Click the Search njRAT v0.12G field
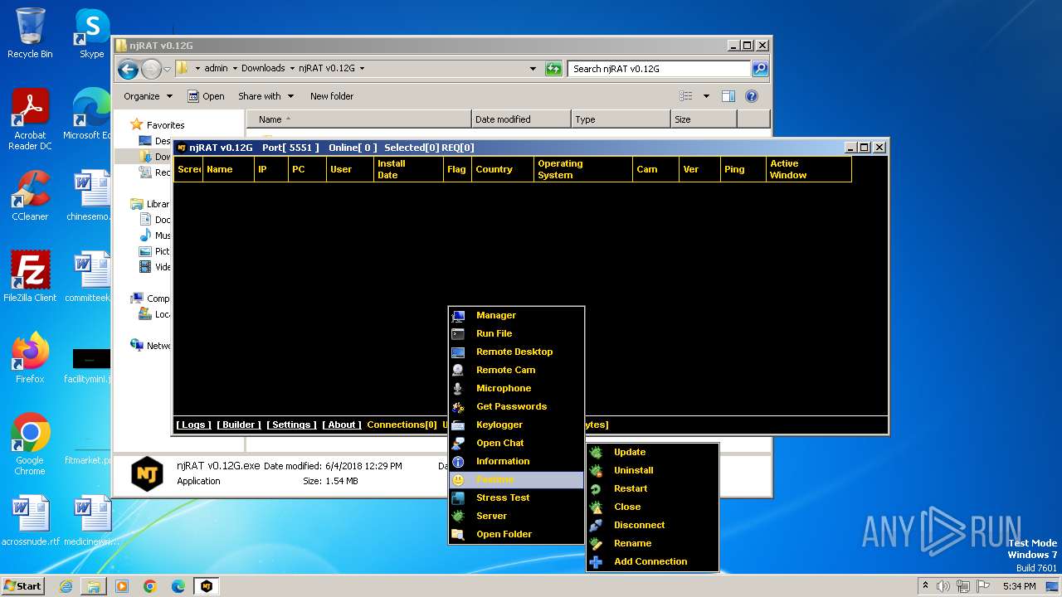The width and height of the screenshot is (1062, 597). 660,69
